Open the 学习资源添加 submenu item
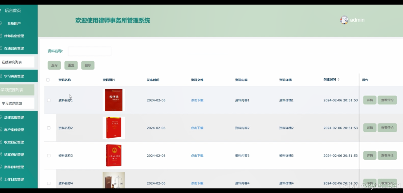 pyautogui.click(x=17, y=103)
